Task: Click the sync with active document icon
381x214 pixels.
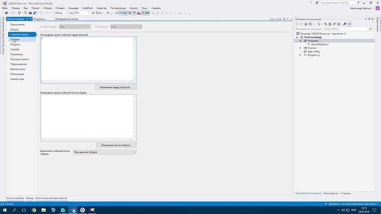Action: point(326,24)
